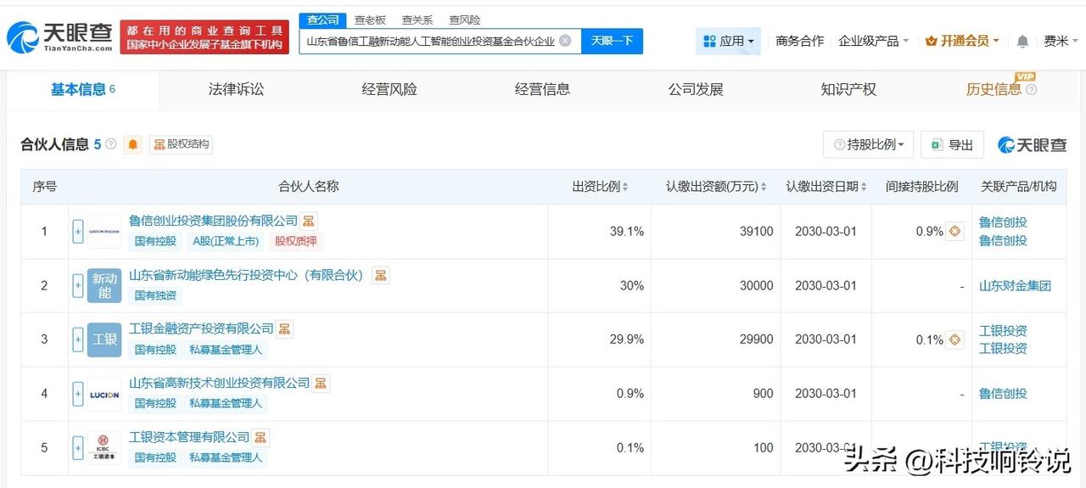This screenshot has height=488, width=1086.
Task: Open the 商务合作 link
Action: tap(799, 41)
